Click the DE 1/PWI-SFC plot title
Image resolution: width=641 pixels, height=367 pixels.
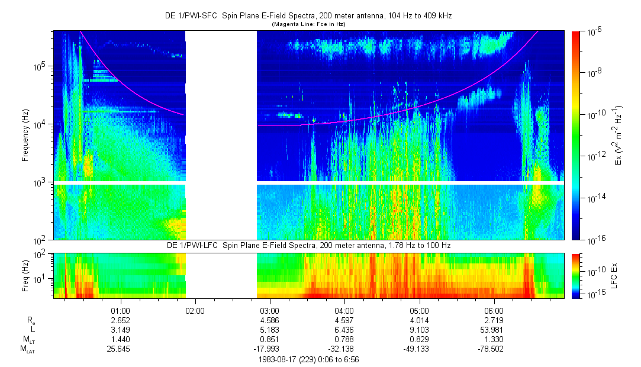pos(308,16)
